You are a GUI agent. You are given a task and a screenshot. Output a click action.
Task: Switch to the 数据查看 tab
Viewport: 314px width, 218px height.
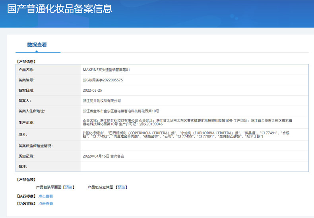coord(37,45)
